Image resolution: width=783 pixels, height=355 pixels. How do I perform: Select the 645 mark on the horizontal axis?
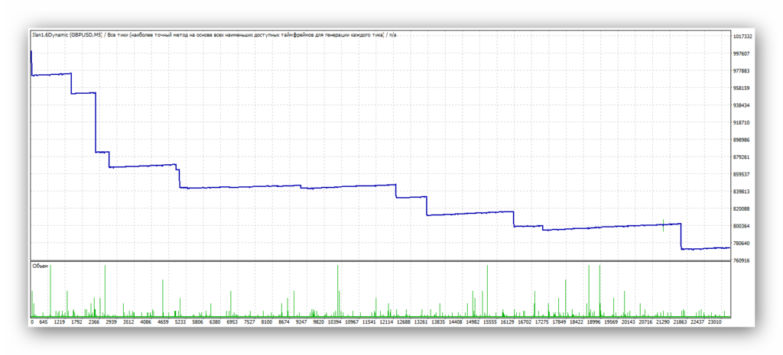(44, 322)
